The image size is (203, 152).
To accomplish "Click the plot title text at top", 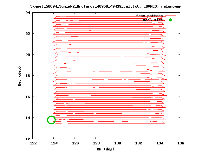I will pos(106,6).
